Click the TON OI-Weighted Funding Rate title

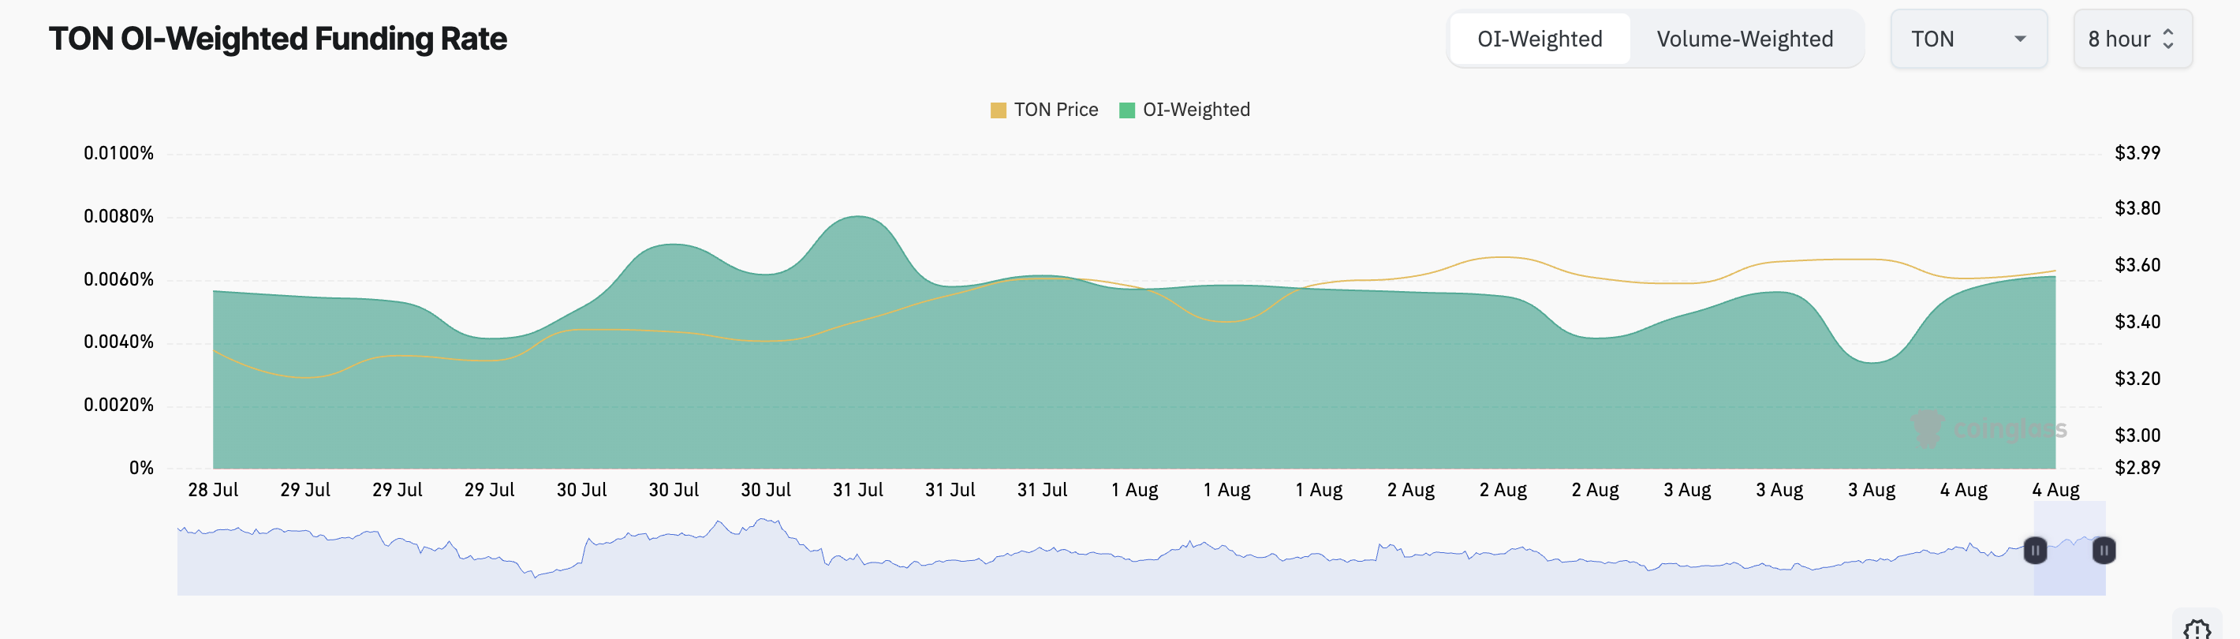coord(277,38)
